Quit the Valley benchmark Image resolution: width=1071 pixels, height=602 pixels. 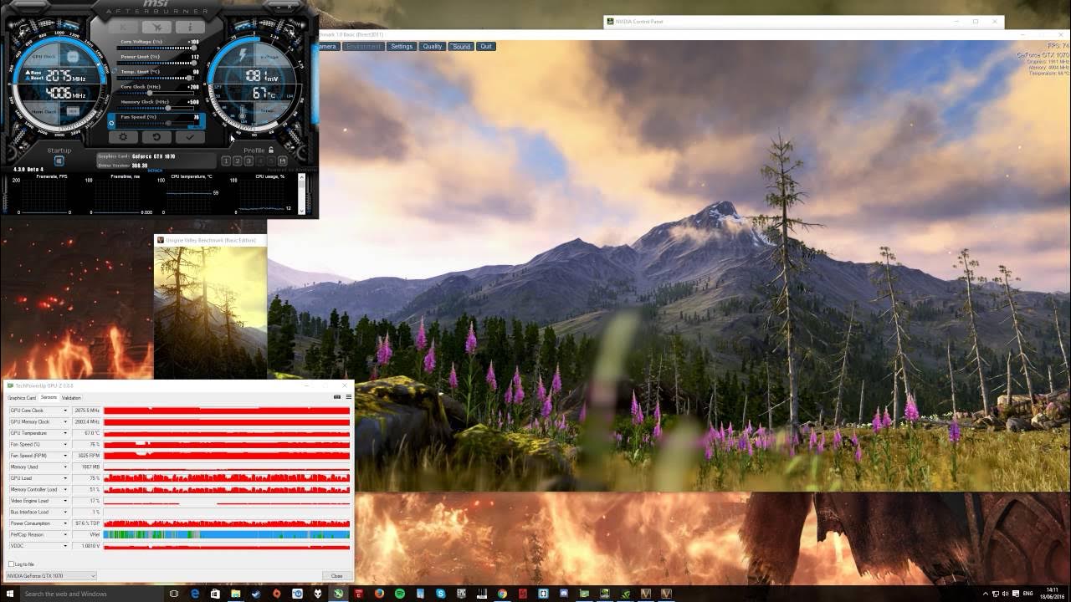[x=486, y=47]
